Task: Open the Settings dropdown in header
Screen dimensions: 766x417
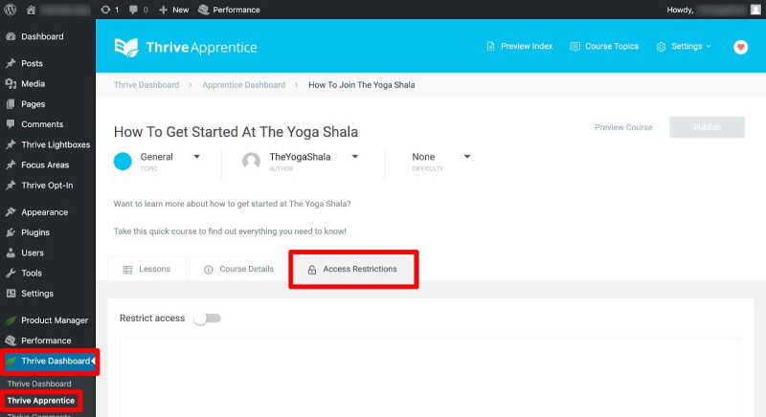Action: pos(684,47)
